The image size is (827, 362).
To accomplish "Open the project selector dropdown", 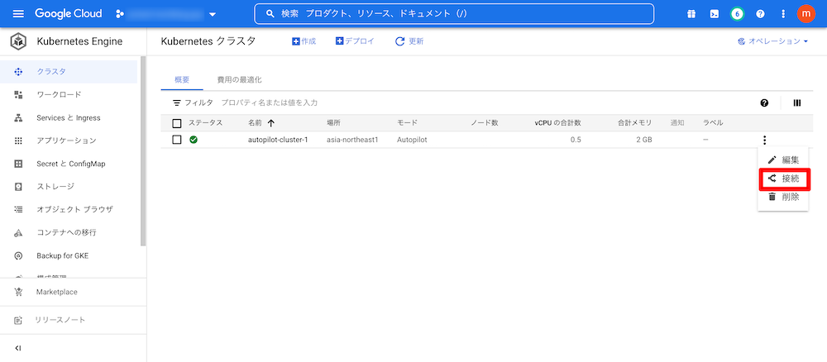I will 165,14.
